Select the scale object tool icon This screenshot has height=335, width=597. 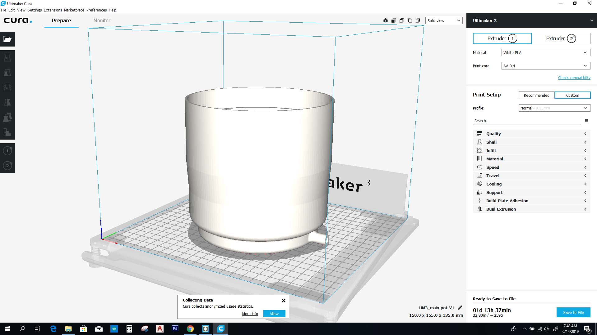[7, 72]
